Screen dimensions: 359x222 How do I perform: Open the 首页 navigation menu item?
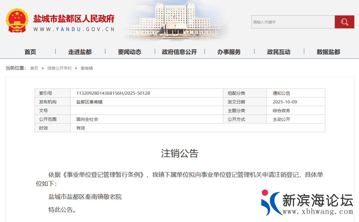pos(30,52)
